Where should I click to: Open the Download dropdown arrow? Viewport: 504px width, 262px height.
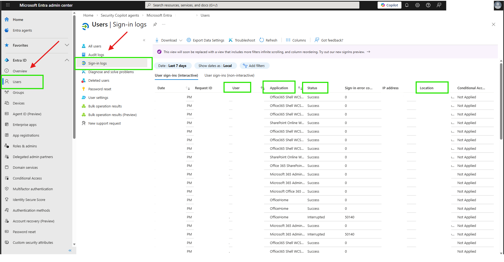point(181,40)
